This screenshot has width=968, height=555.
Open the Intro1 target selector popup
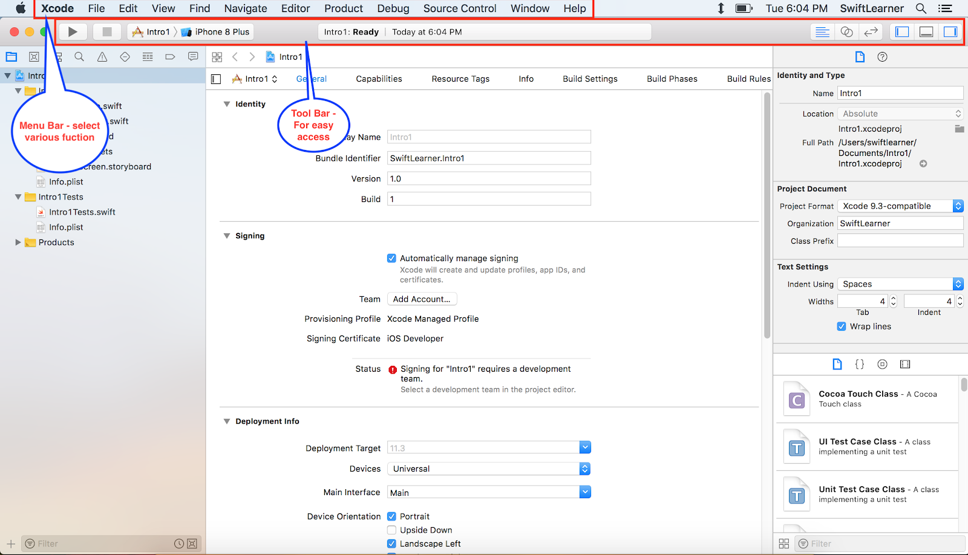click(x=255, y=79)
